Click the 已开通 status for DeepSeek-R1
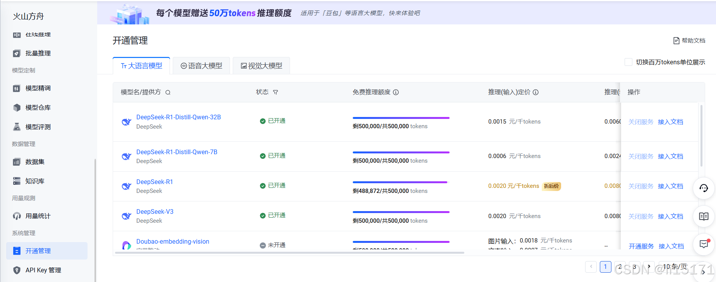This screenshot has width=716, height=282. point(273,186)
